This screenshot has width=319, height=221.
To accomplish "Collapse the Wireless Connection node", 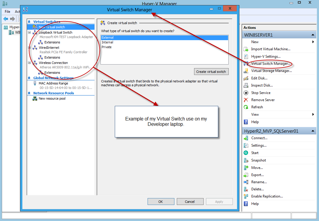I will point(29,63).
